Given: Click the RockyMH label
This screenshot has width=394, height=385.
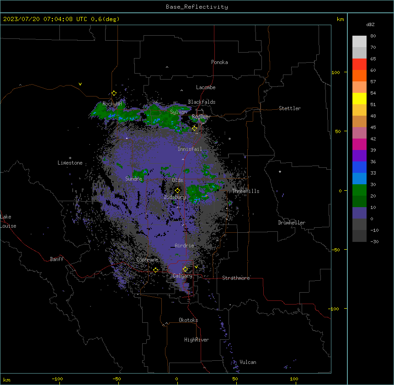Looking at the screenshot, I should pos(112,104).
